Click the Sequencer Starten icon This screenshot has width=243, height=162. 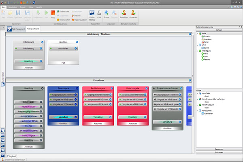pyautogui.click(x=107, y=15)
